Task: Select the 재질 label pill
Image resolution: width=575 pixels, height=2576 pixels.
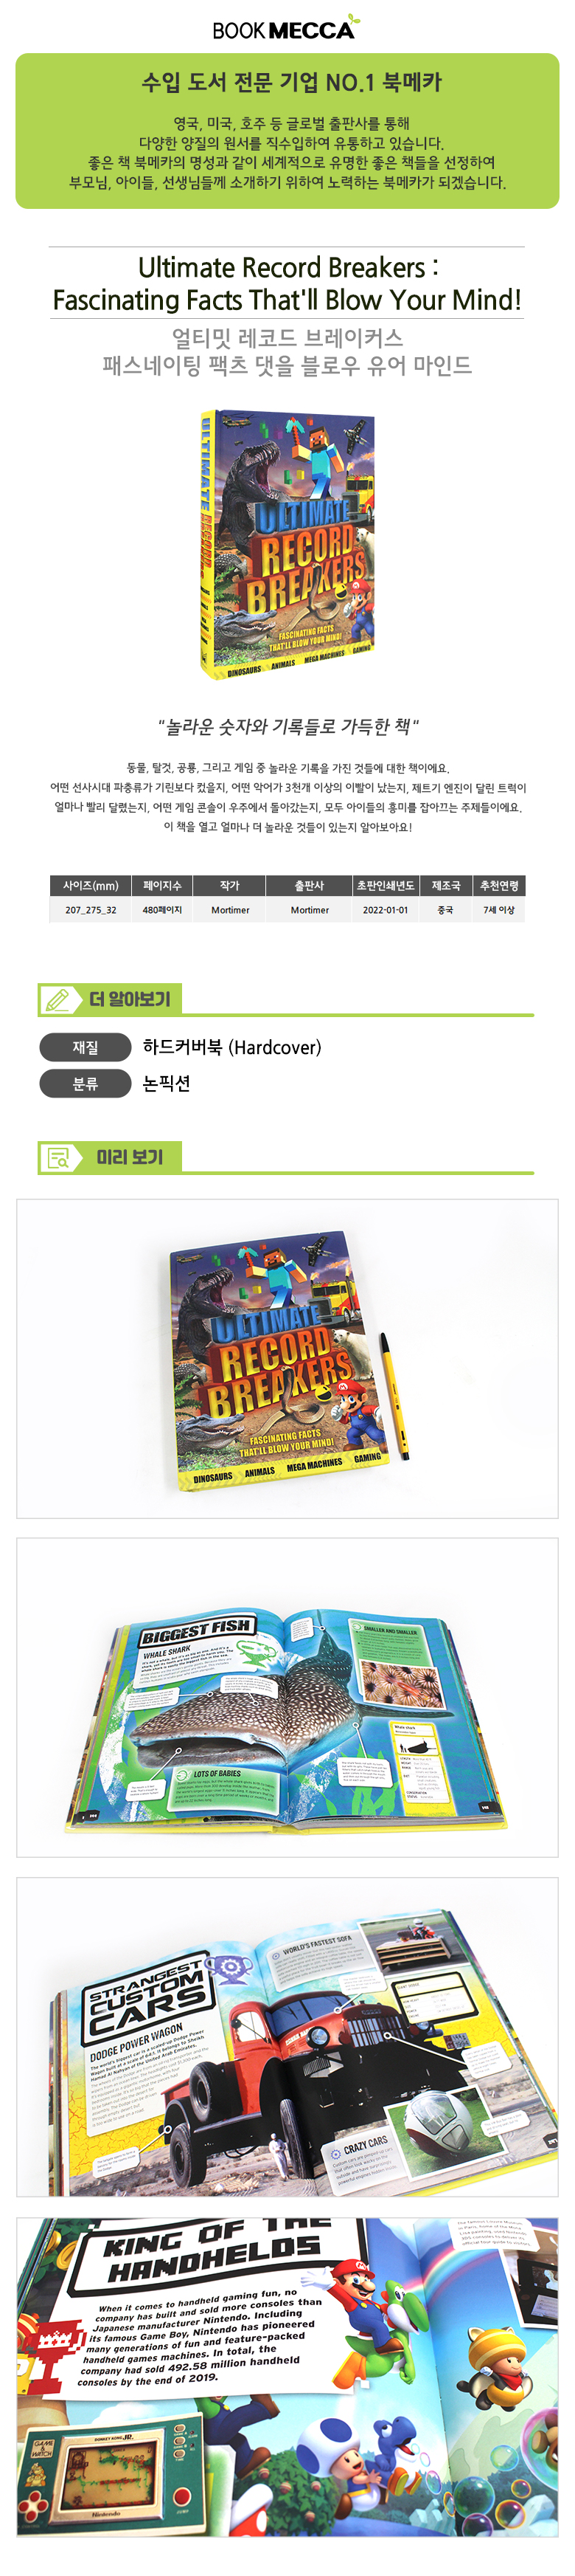Action: (86, 1047)
